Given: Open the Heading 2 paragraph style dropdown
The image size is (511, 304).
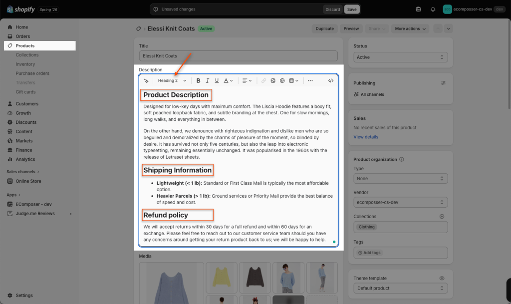Looking at the screenshot, I should click(x=172, y=80).
